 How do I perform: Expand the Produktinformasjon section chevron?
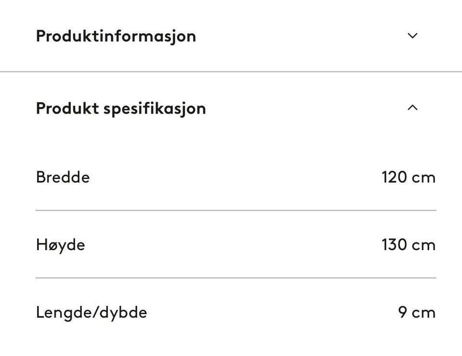412,36
